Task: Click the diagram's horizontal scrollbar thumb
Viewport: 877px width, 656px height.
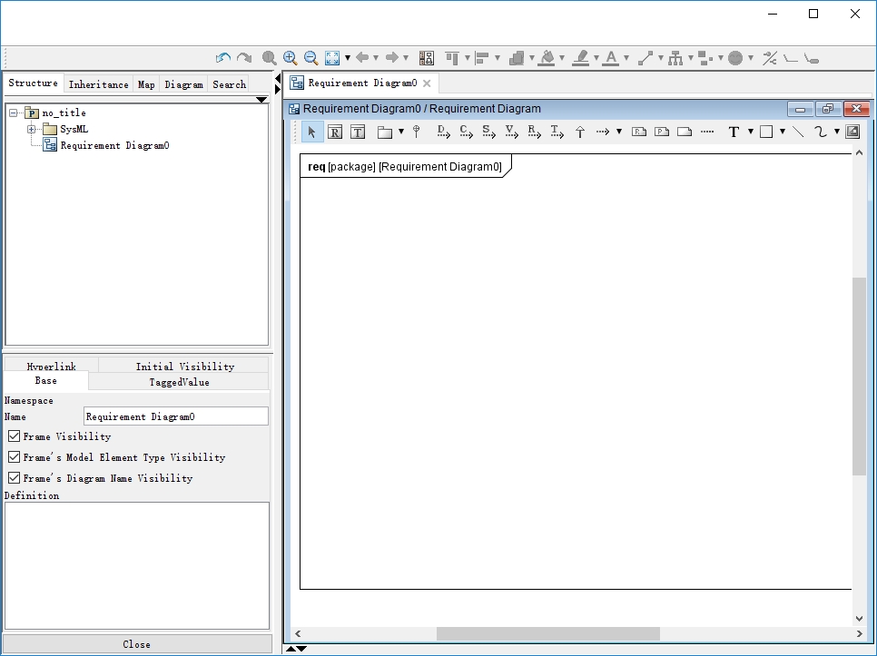Action: click(547, 633)
